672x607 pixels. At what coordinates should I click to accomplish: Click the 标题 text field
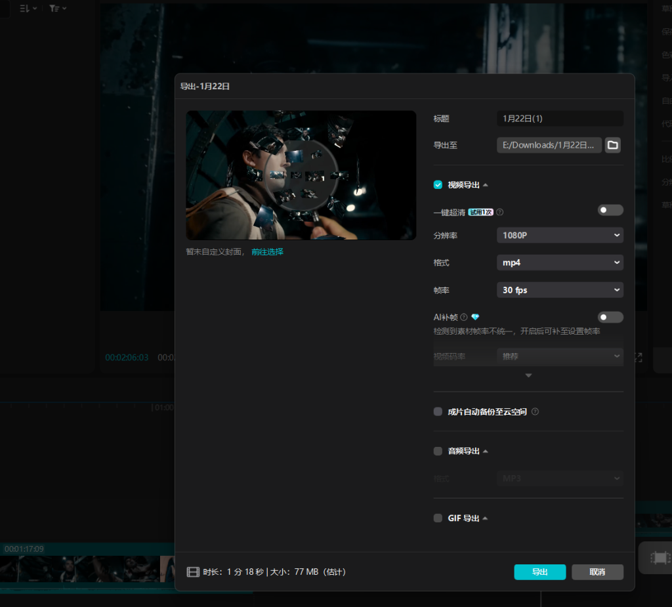(x=560, y=119)
